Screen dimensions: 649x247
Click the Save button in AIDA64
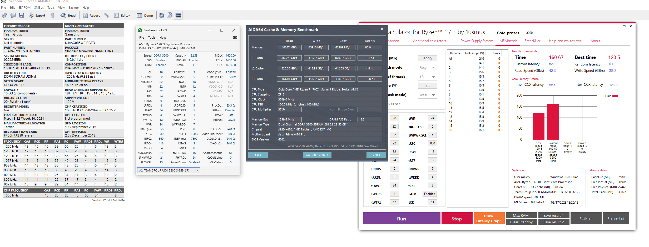pyautogui.click(x=258, y=155)
